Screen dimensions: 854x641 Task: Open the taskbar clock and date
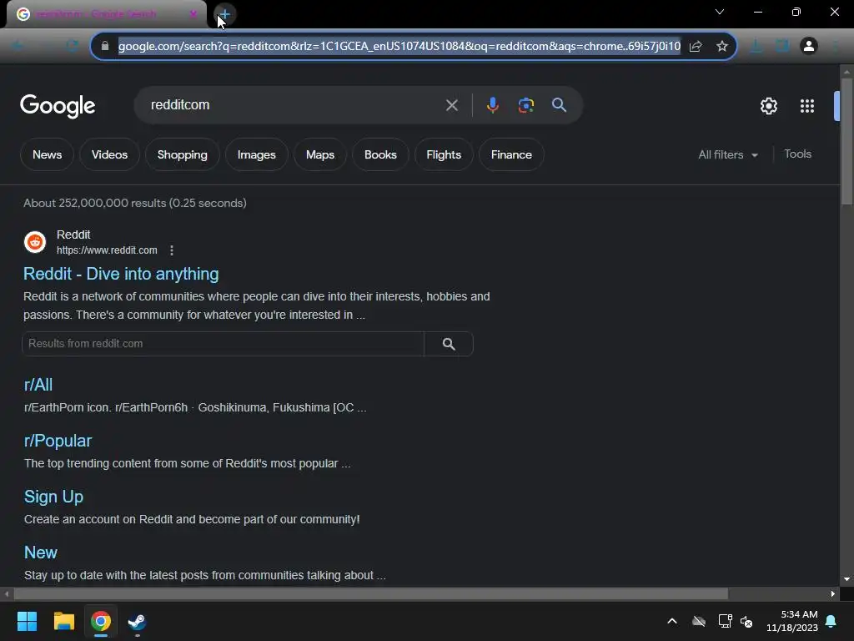(792, 621)
